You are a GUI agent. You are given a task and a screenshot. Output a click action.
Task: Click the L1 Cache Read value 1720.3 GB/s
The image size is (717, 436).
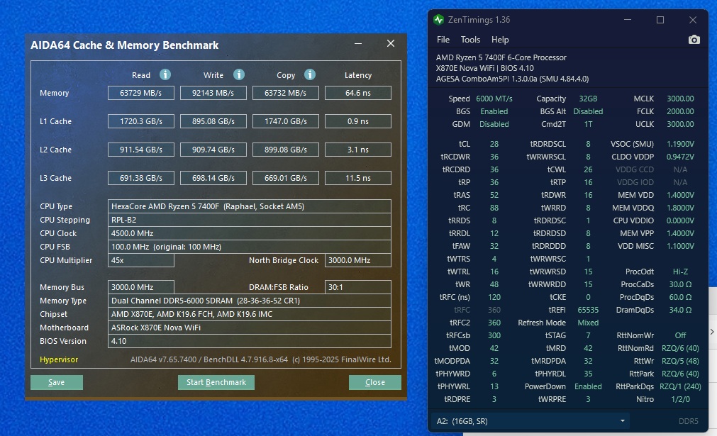[x=141, y=121]
